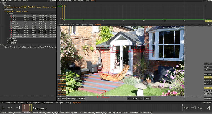This screenshot has height=114, width=212.
Task: Select the Don't Center option
Action: pos(208,74)
